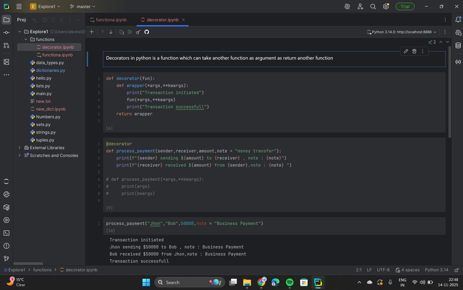The image size is (463, 290).
Task: Click the Trial license button
Action: click(405, 7)
